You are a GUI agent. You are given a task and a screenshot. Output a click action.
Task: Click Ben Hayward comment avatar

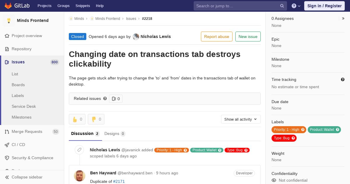[x=80, y=176]
